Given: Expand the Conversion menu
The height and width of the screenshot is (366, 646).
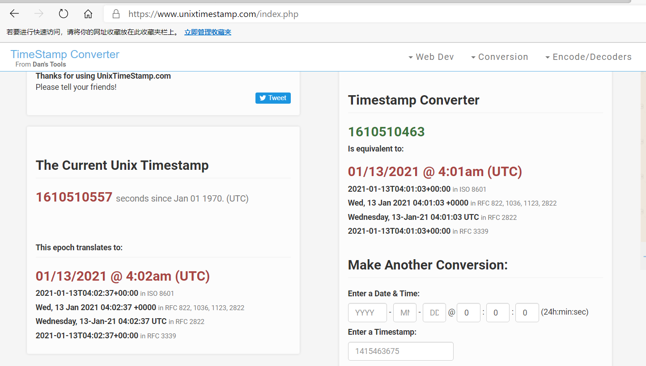Looking at the screenshot, I should (x=499, y=57).
